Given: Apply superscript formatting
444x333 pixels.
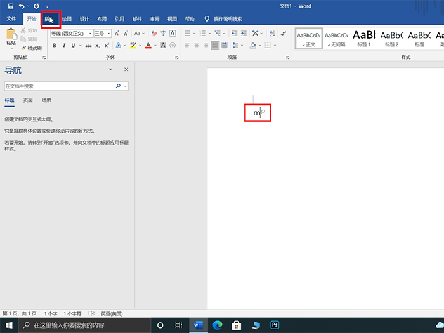Looking at the screenshot, I should (x=107, y=45).
